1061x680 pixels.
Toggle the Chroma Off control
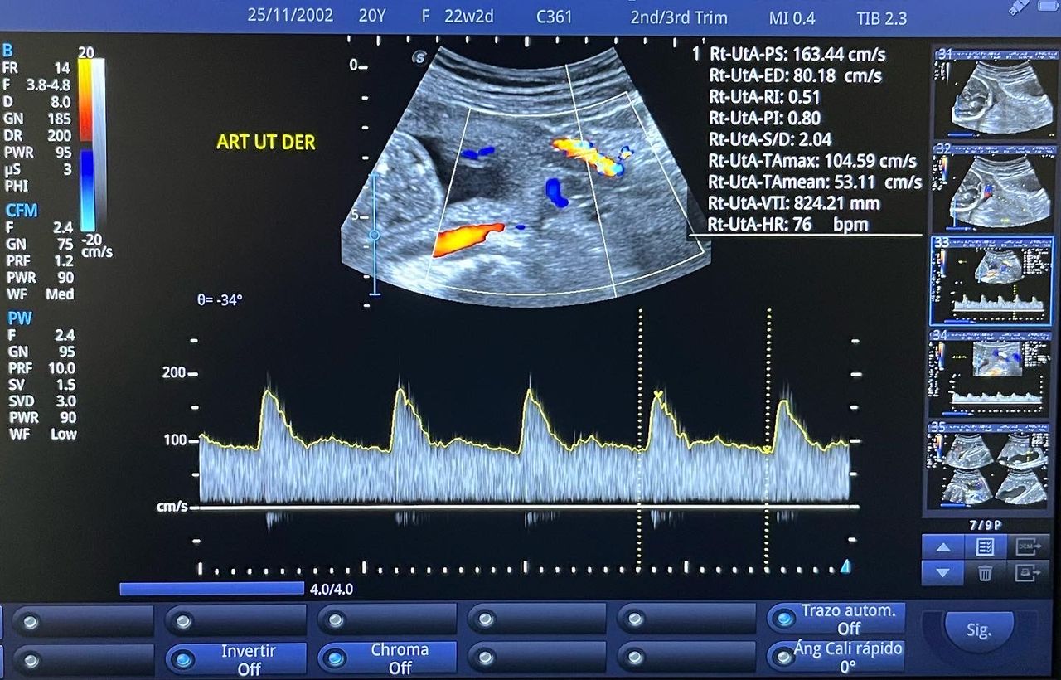[x=387, y=658]
